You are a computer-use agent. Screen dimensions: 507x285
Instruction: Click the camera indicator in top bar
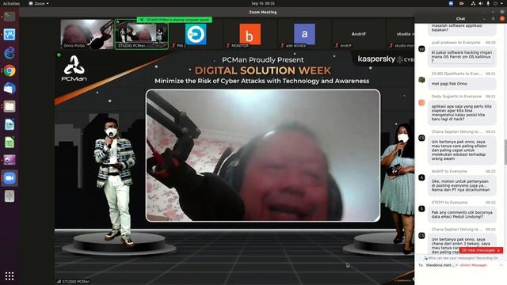(x=461, y=3)
